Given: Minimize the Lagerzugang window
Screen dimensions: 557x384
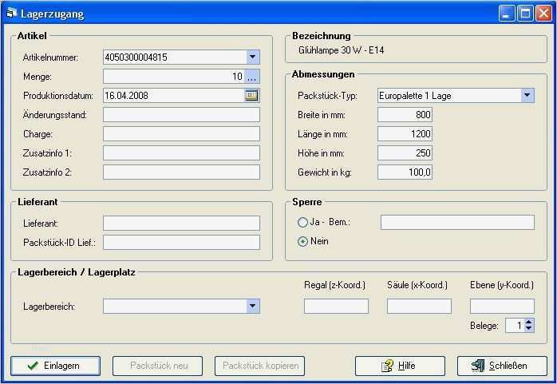Looking at the screenshot, I should tap(507, 14).
